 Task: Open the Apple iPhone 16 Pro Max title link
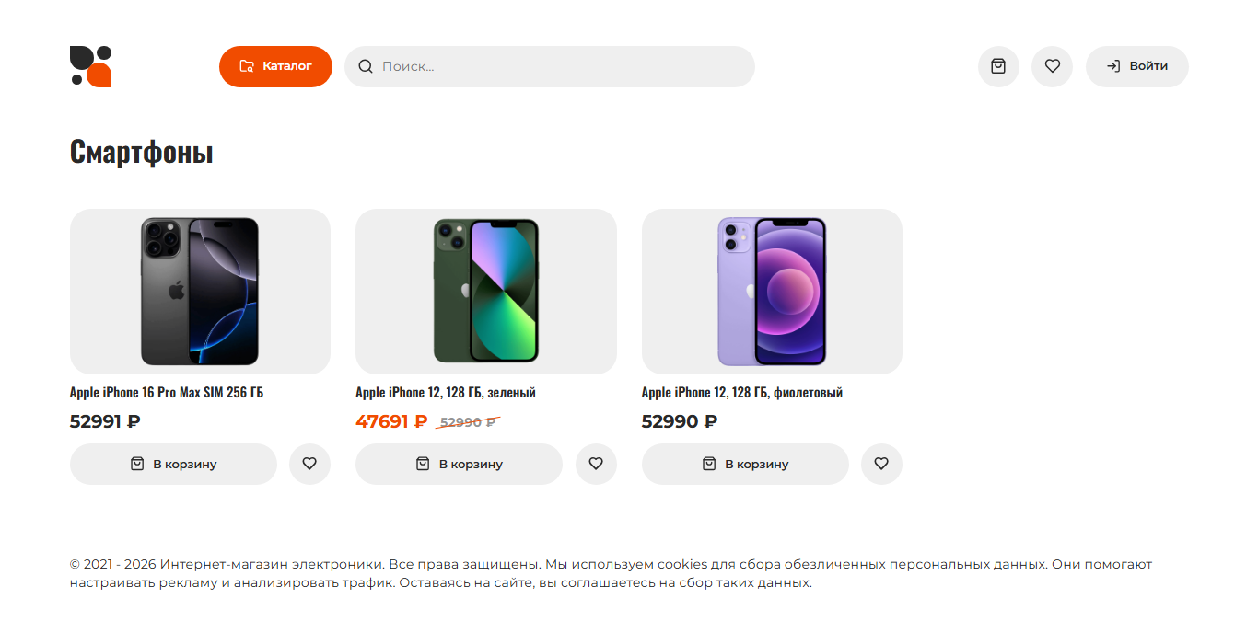pos(167,393)
